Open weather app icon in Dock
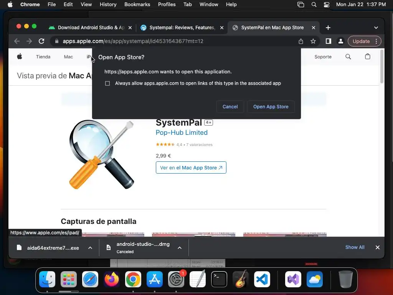393x295 pixels. pos(315,279)
